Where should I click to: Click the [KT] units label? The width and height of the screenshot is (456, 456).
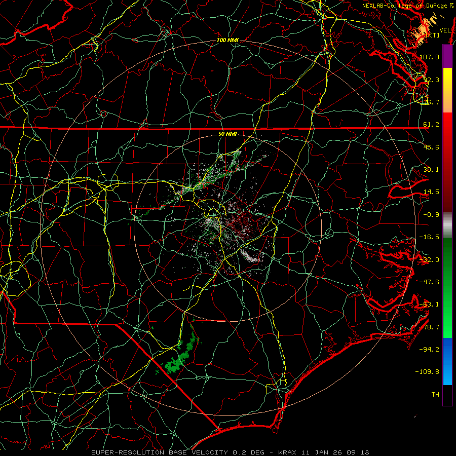pyautogui.click(x=433, y=35)
